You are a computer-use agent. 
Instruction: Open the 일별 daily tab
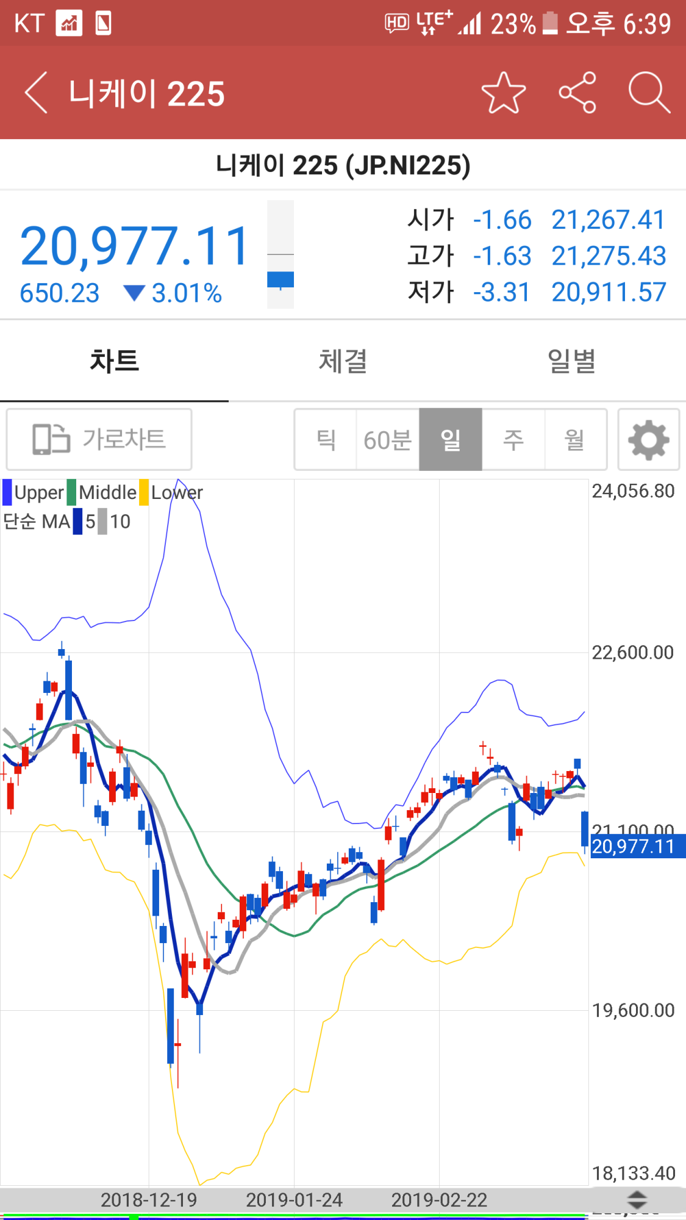coord(571,361)
